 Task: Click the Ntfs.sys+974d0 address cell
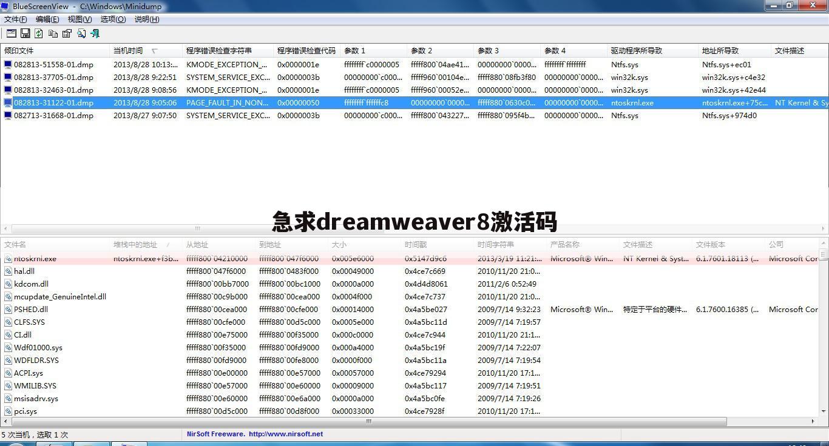click(x=729, y=115)
